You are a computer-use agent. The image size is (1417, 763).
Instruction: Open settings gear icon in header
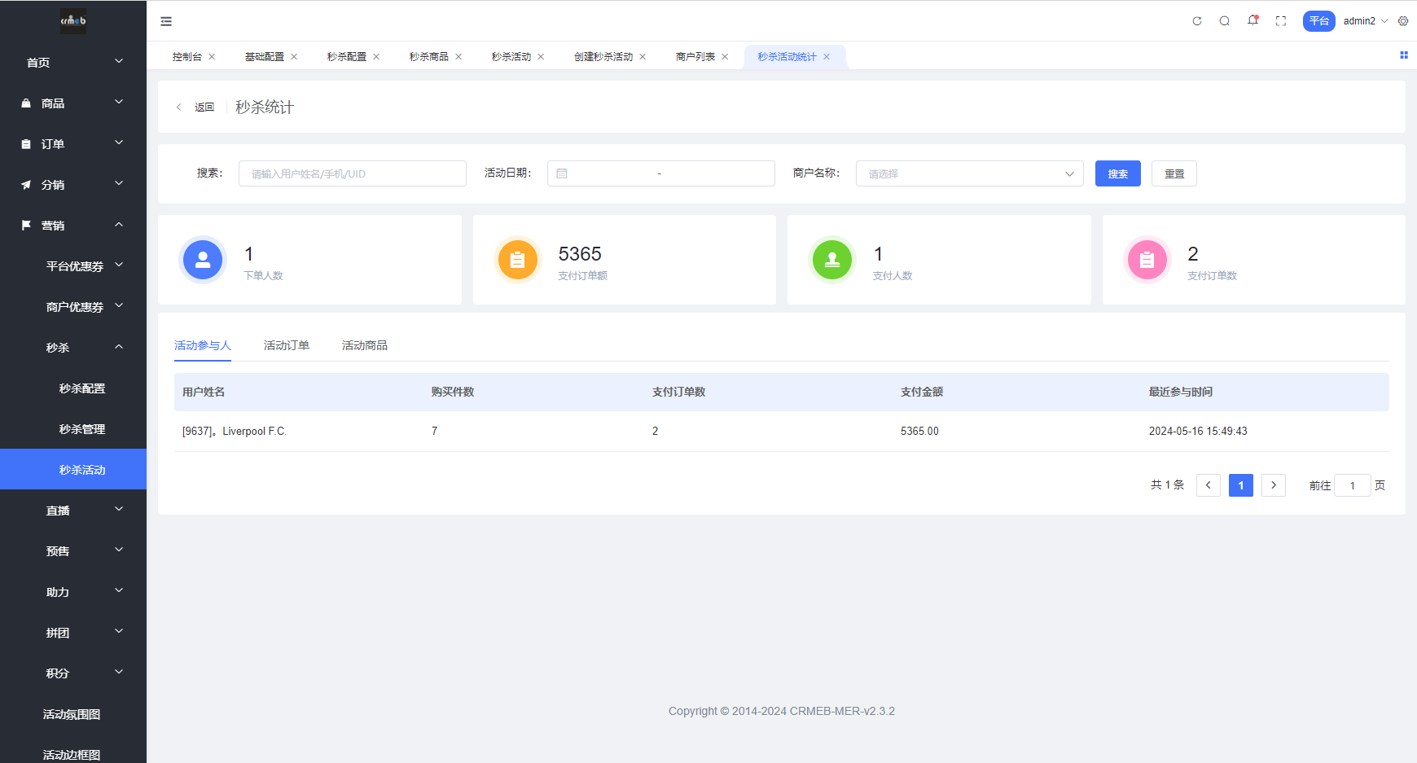[1403, 21]
